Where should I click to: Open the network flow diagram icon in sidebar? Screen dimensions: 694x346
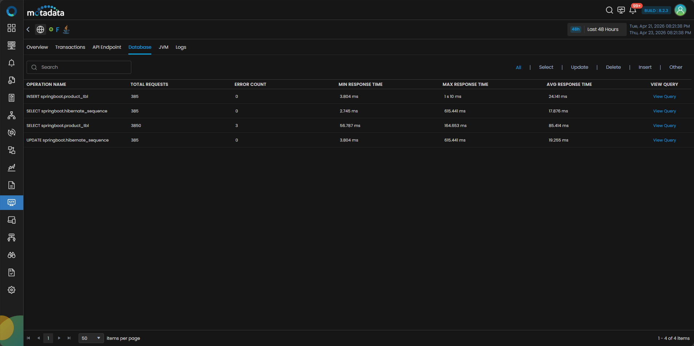[x=12, y=238]
